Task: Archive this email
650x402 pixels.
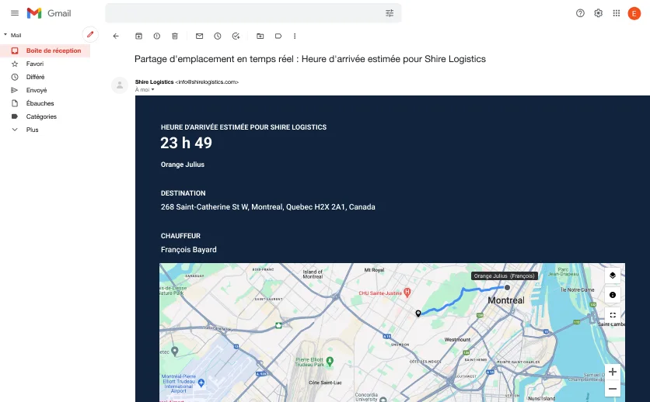Action: click(x=139, y=36)
